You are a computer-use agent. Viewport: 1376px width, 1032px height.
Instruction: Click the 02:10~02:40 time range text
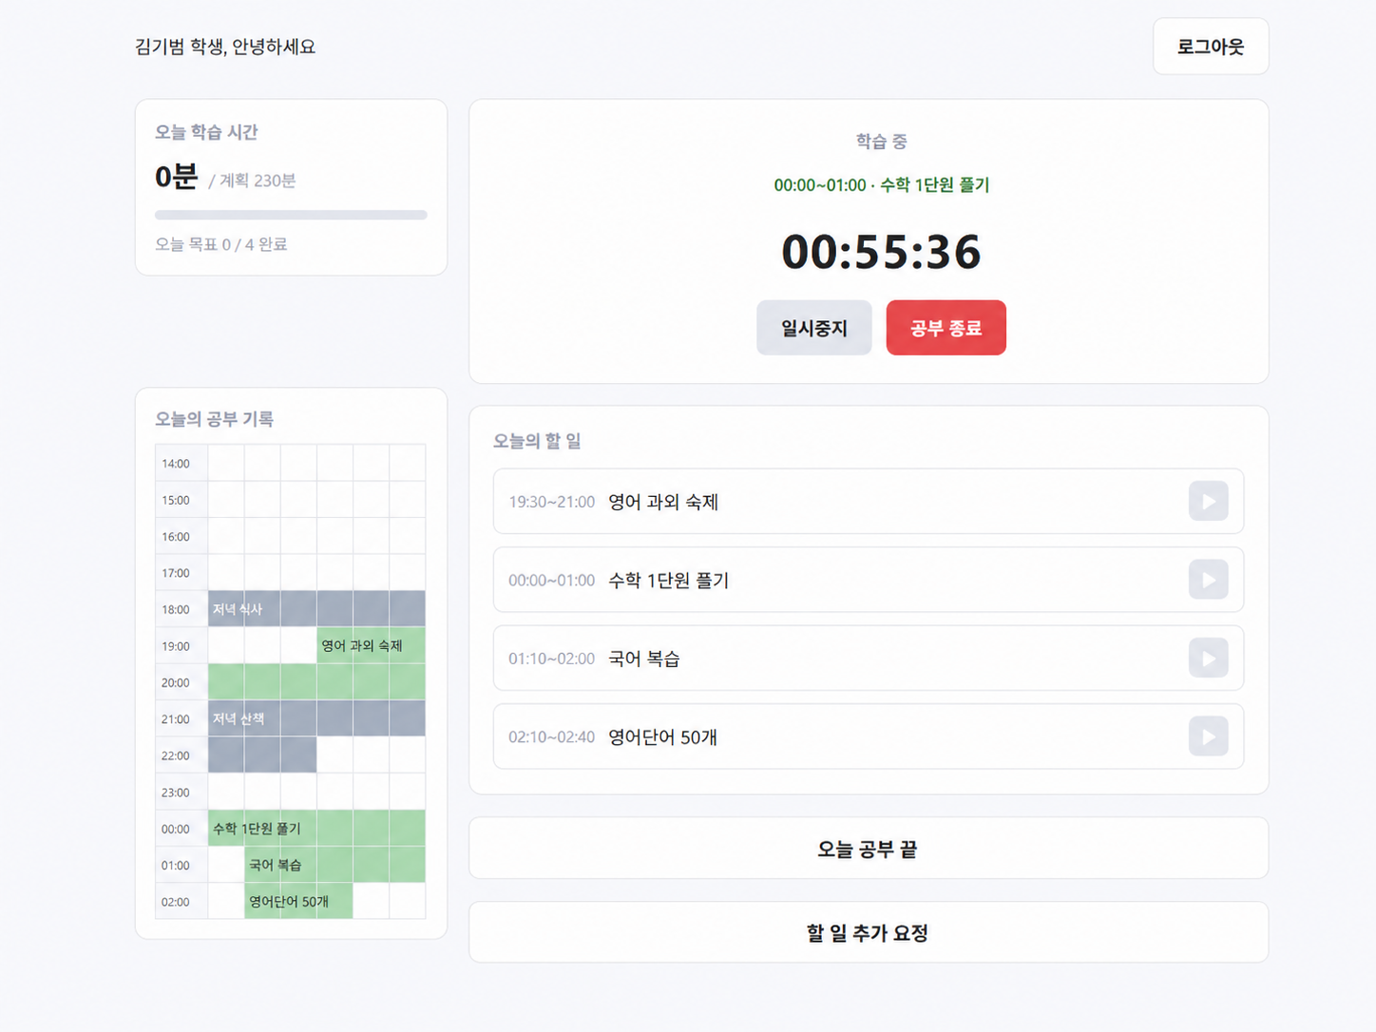[x=552, y=737]
